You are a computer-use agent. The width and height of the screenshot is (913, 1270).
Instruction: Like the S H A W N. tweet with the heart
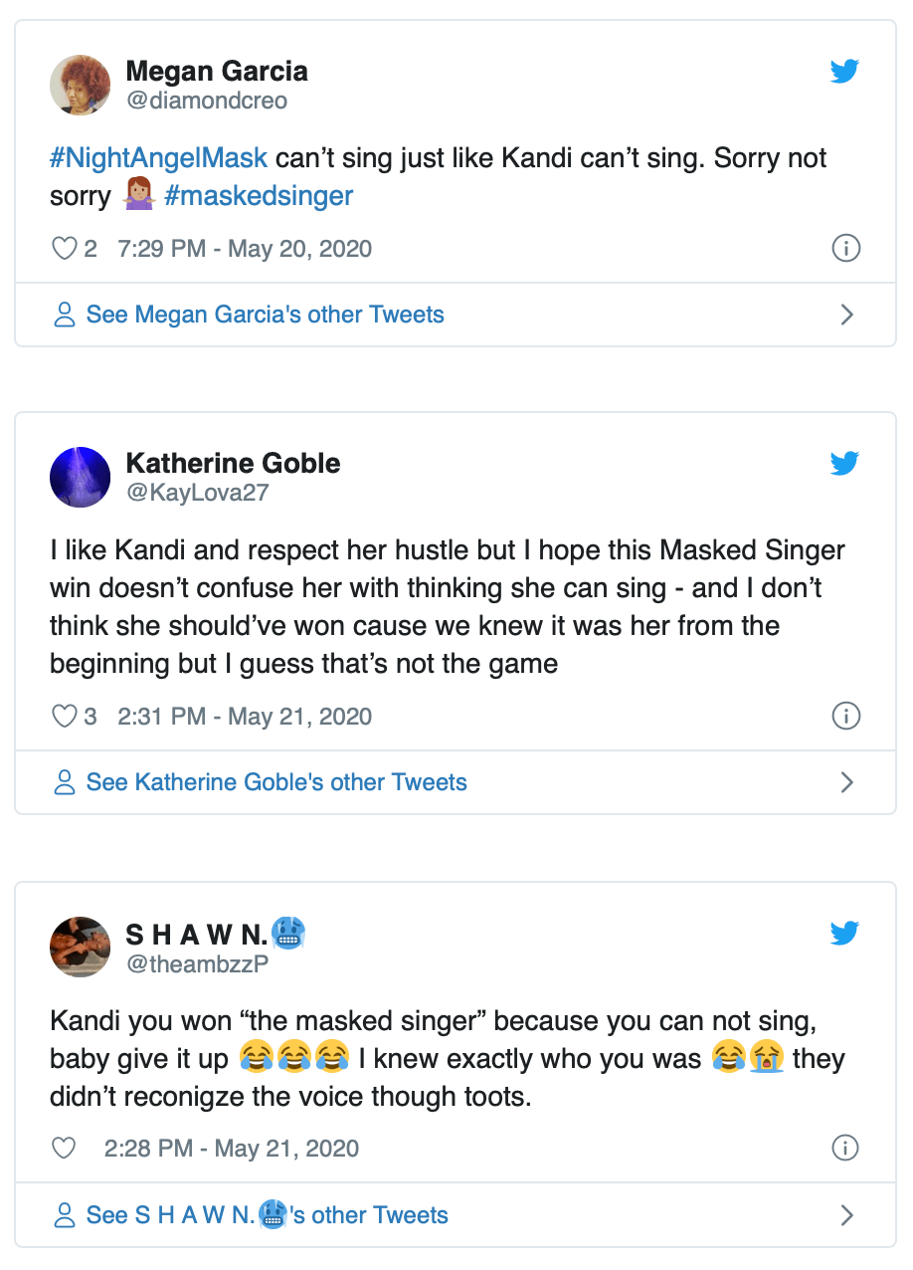(65, 1148)
